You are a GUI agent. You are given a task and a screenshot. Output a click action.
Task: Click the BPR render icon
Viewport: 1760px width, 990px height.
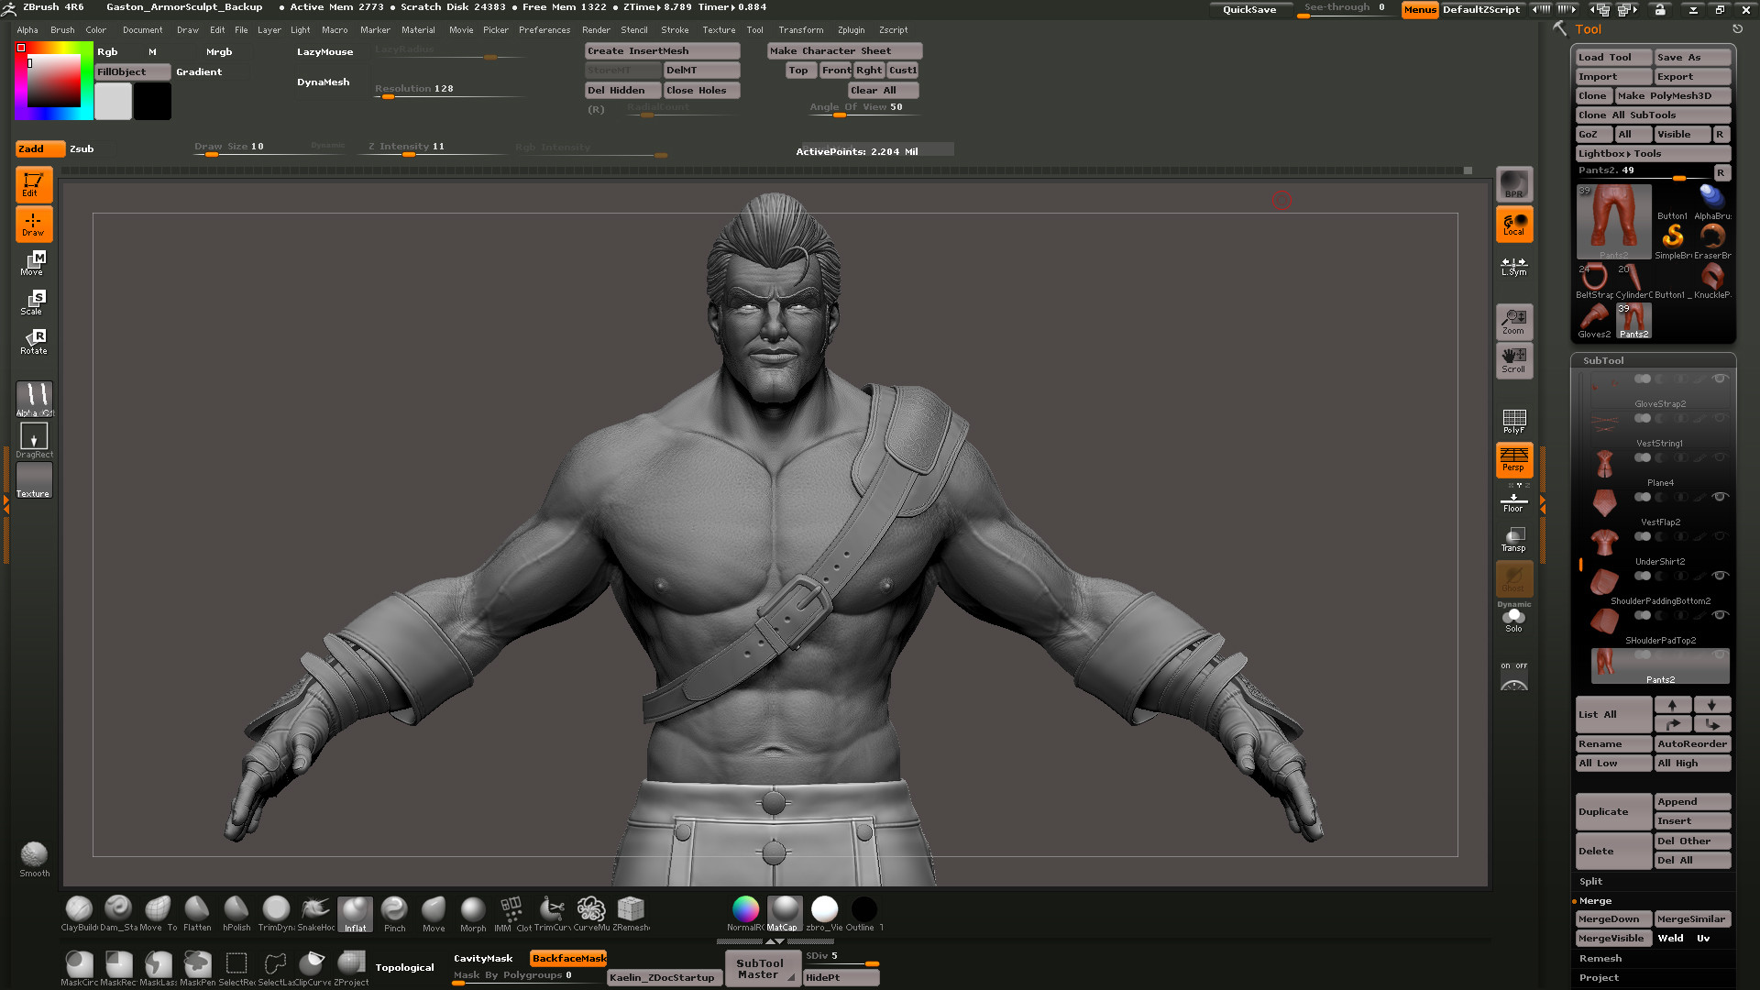tap(1513, 184)
